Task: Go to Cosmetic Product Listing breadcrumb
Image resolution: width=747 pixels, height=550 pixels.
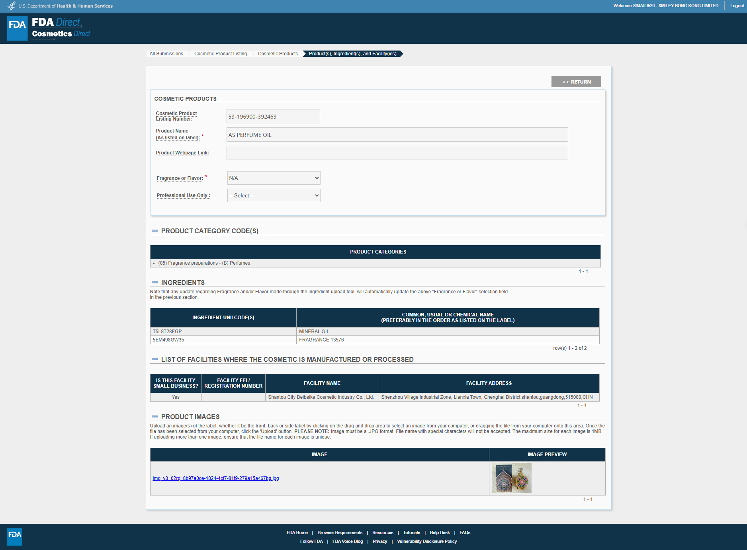Action: tap(220, 54)
